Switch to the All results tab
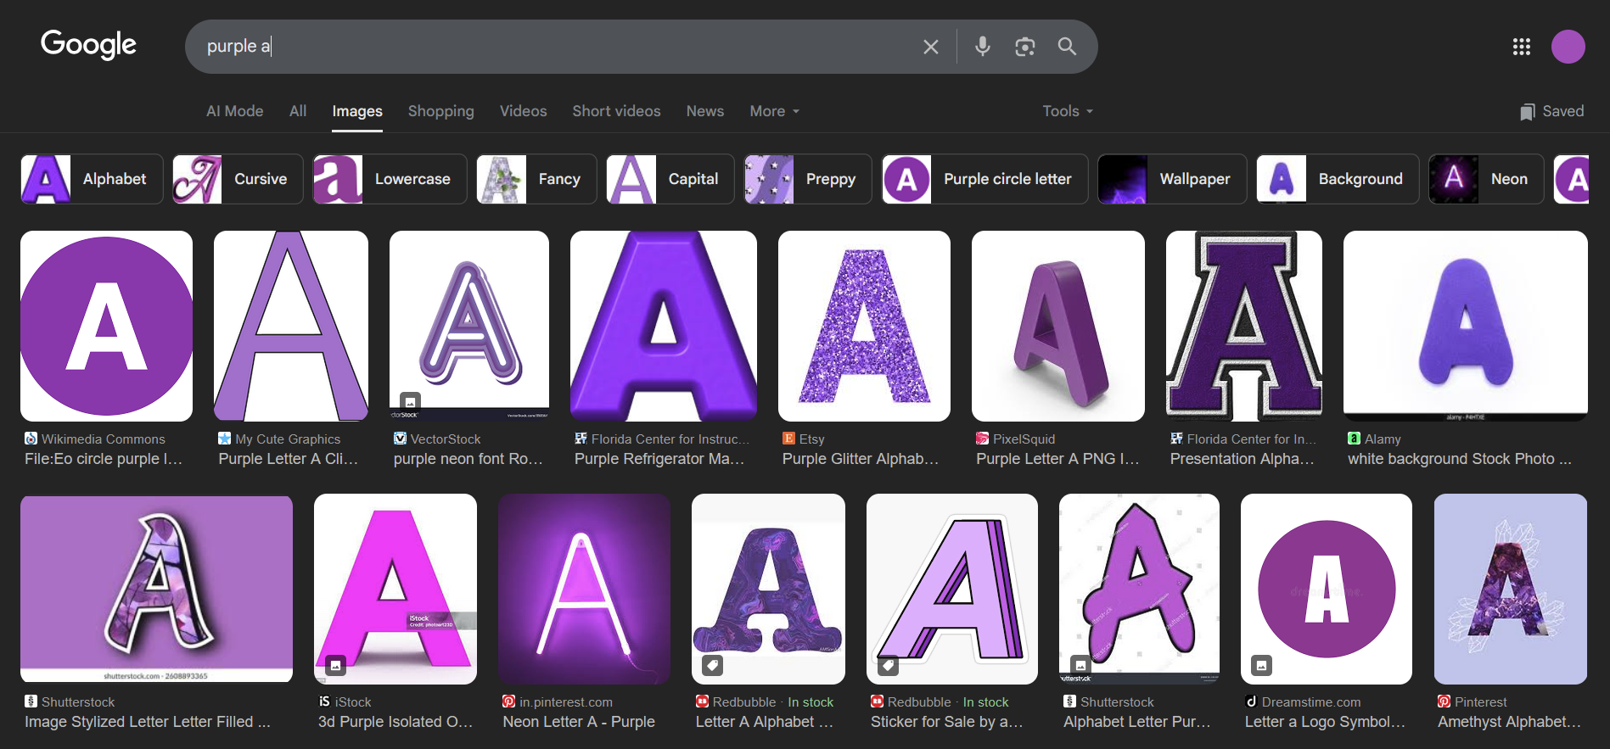1610x749 pixels. pos(298,111)
